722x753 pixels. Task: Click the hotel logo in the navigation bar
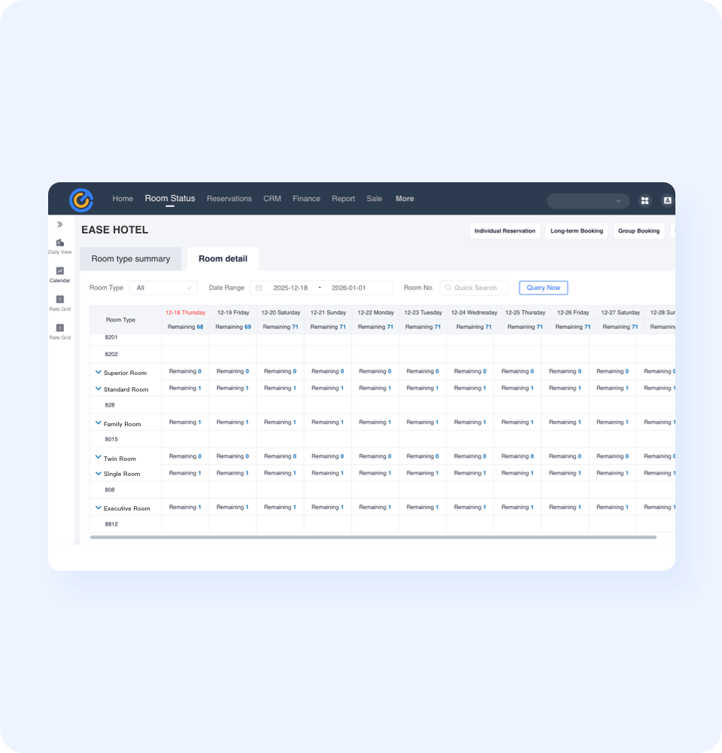tap(82, 200)
